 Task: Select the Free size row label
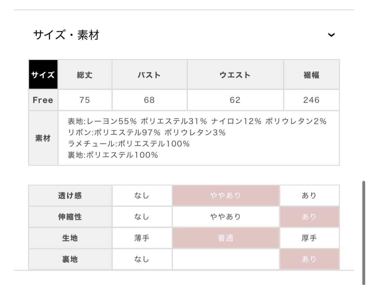(x=43, y=100)
